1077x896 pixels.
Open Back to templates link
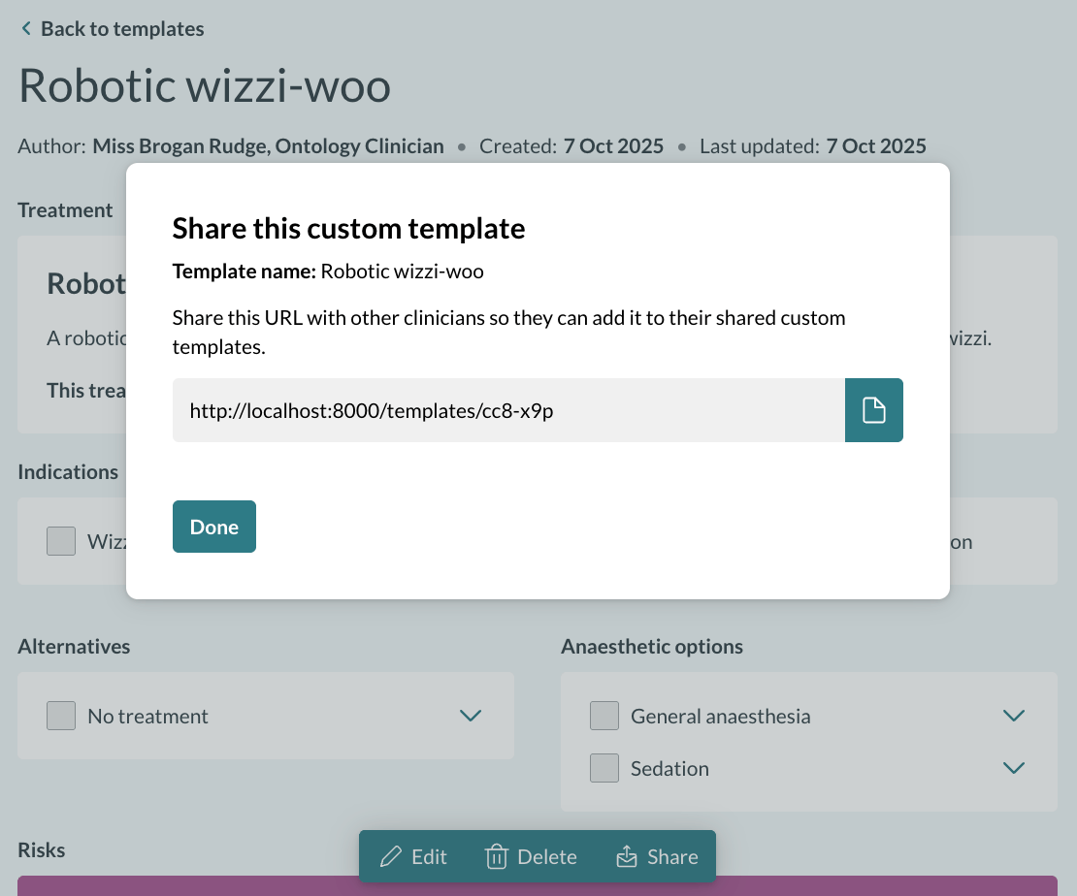pyautogui.click(x=122, y=28)
